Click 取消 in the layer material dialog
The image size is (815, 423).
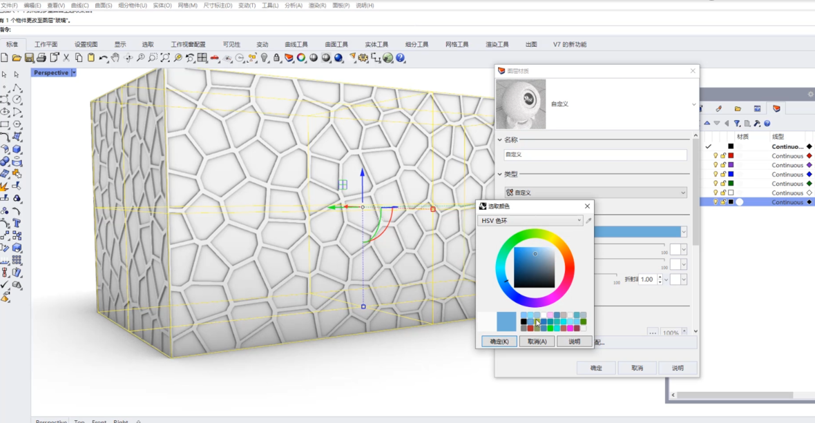pos(637,368)
